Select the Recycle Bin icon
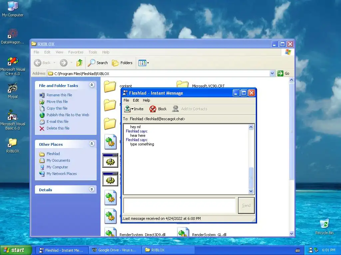The image size is (341, 255). coord(324,226)
